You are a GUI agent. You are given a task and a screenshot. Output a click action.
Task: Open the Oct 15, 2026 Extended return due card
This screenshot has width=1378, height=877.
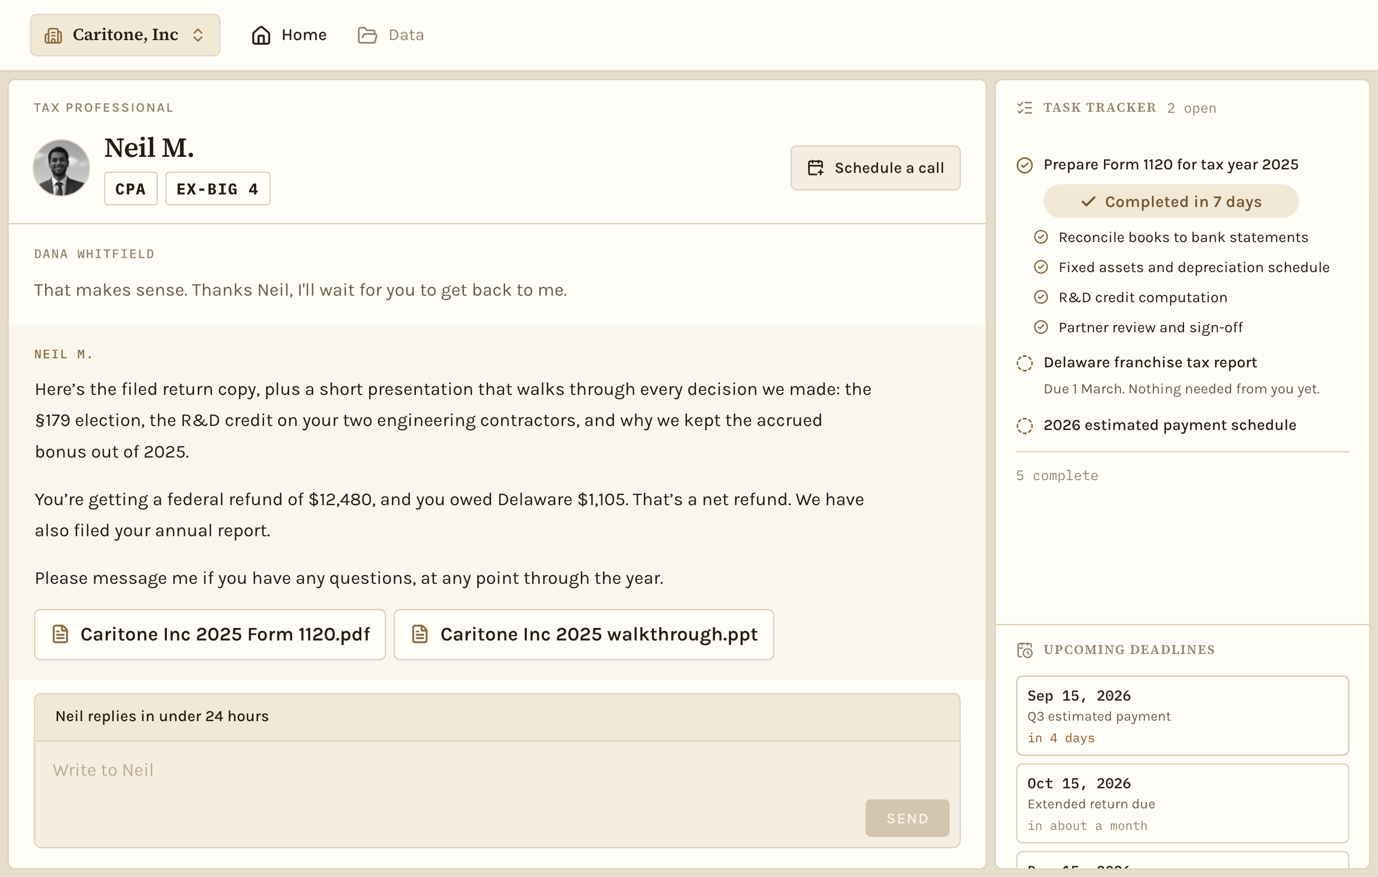click(x=1182, y=803)
